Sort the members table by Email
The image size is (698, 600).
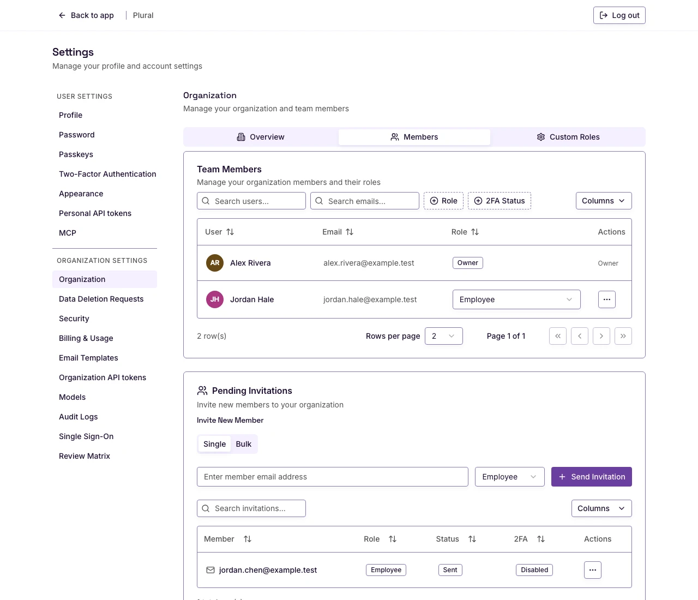click(x=350, y=232)
